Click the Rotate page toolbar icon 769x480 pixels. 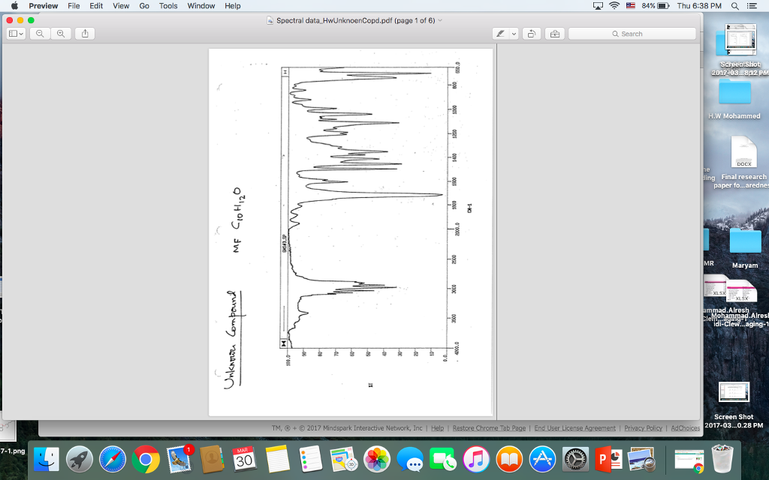pyautogui.click(x=532, y=34)
